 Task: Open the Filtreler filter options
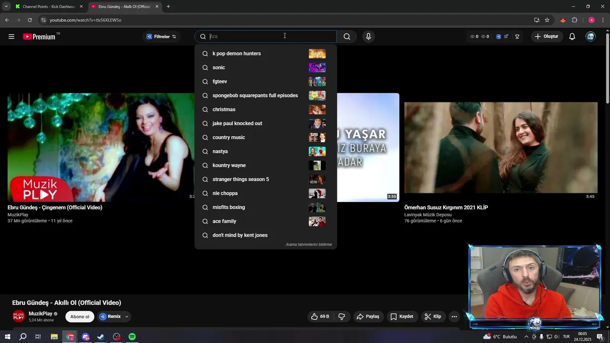pos(162,37)
